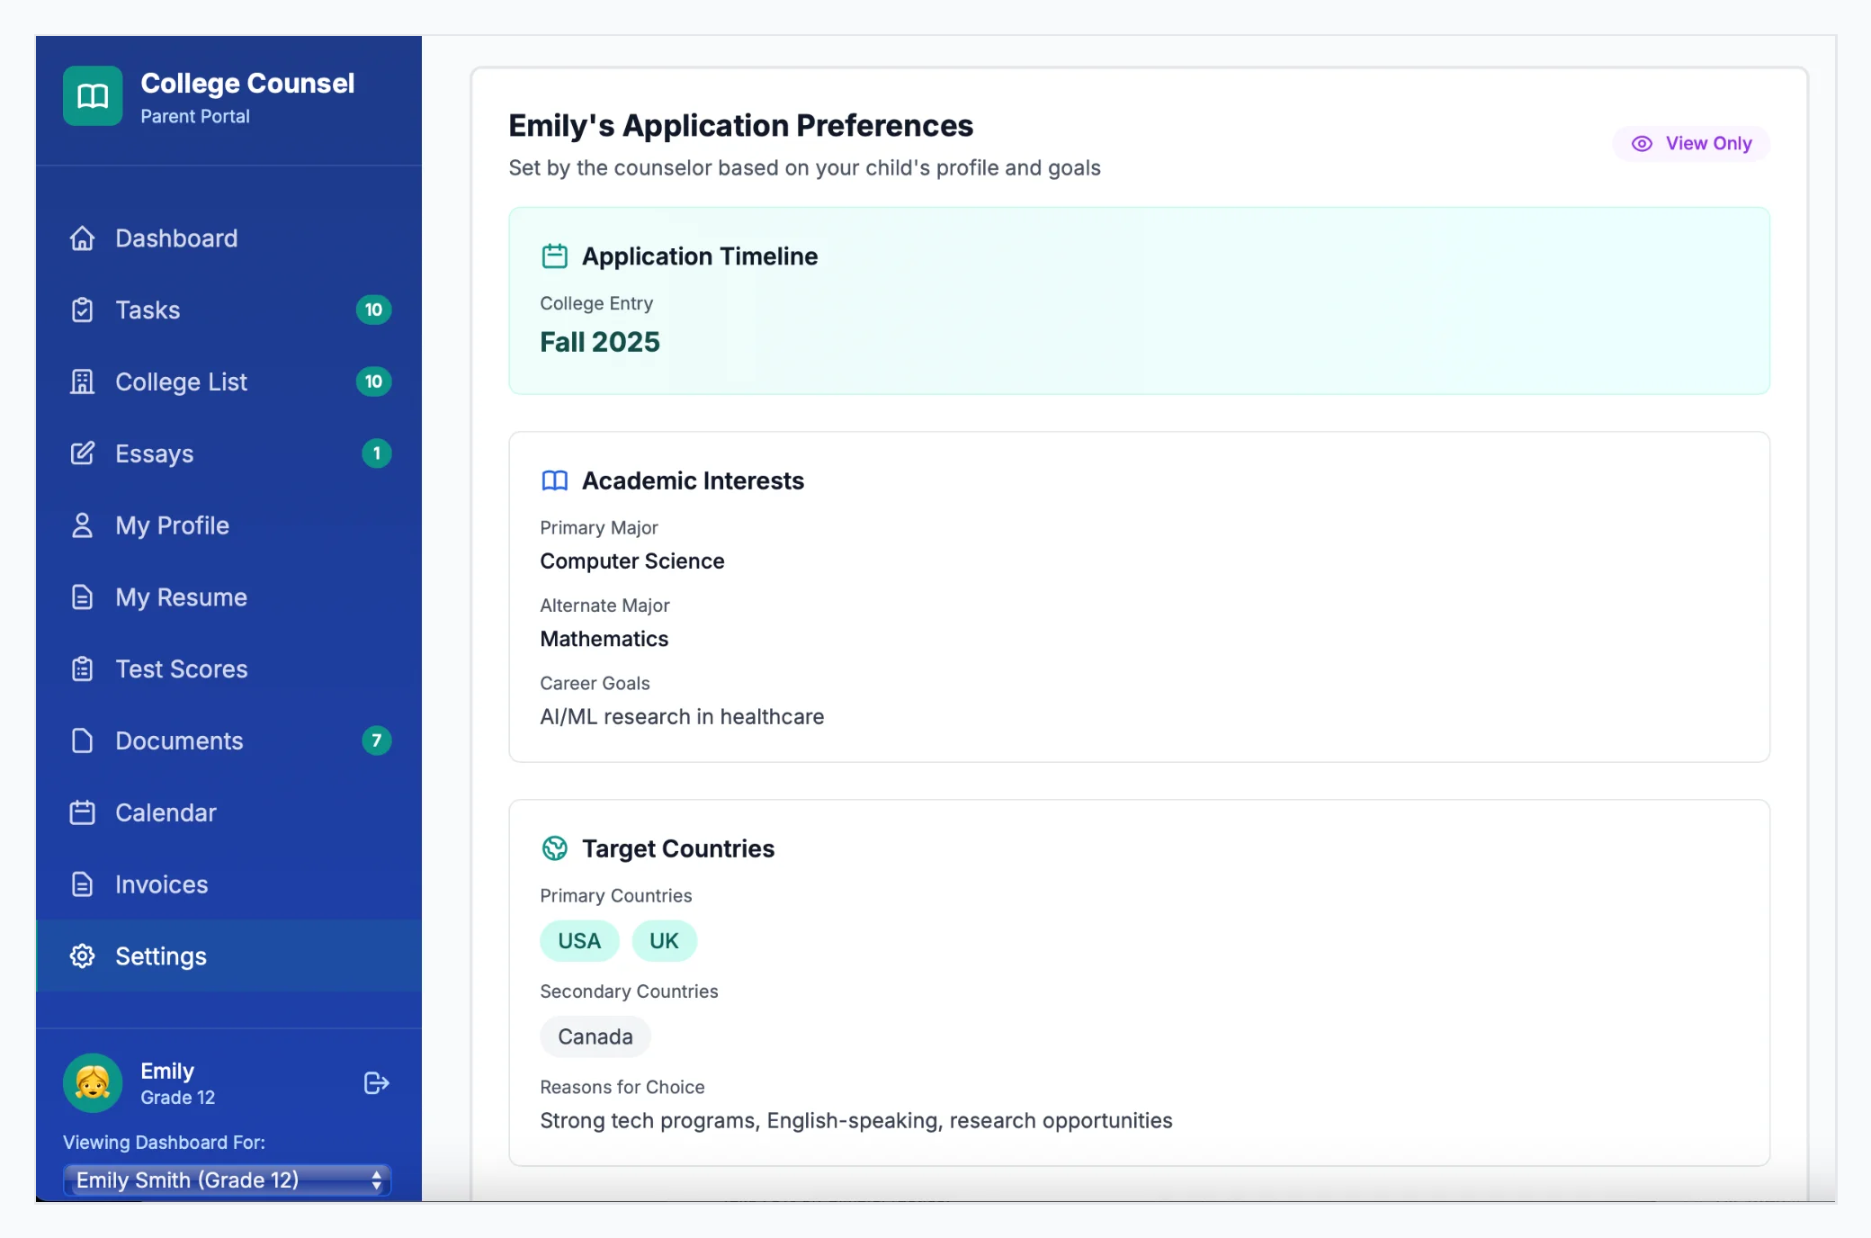Click Emily's avatar thumbnail in the sidebar
Viewport: 1871px width, 1238px height.
pyautogui.click(x=93, y=1083)
